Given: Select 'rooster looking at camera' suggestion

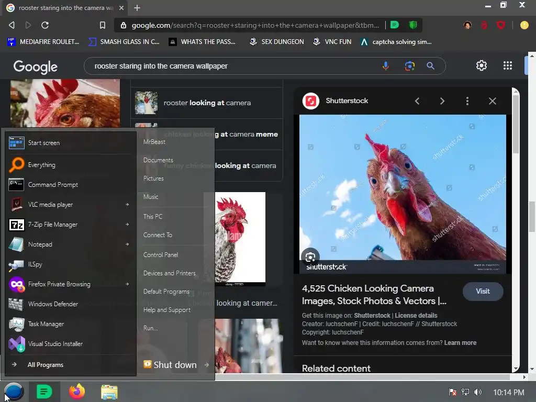Looking at the screenshot, I should tap(207, 103).
